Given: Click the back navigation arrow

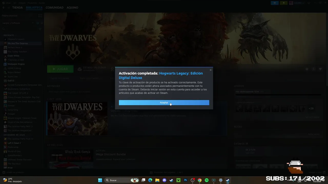Looking at the screenshot, I should click(x=4, y=8).
